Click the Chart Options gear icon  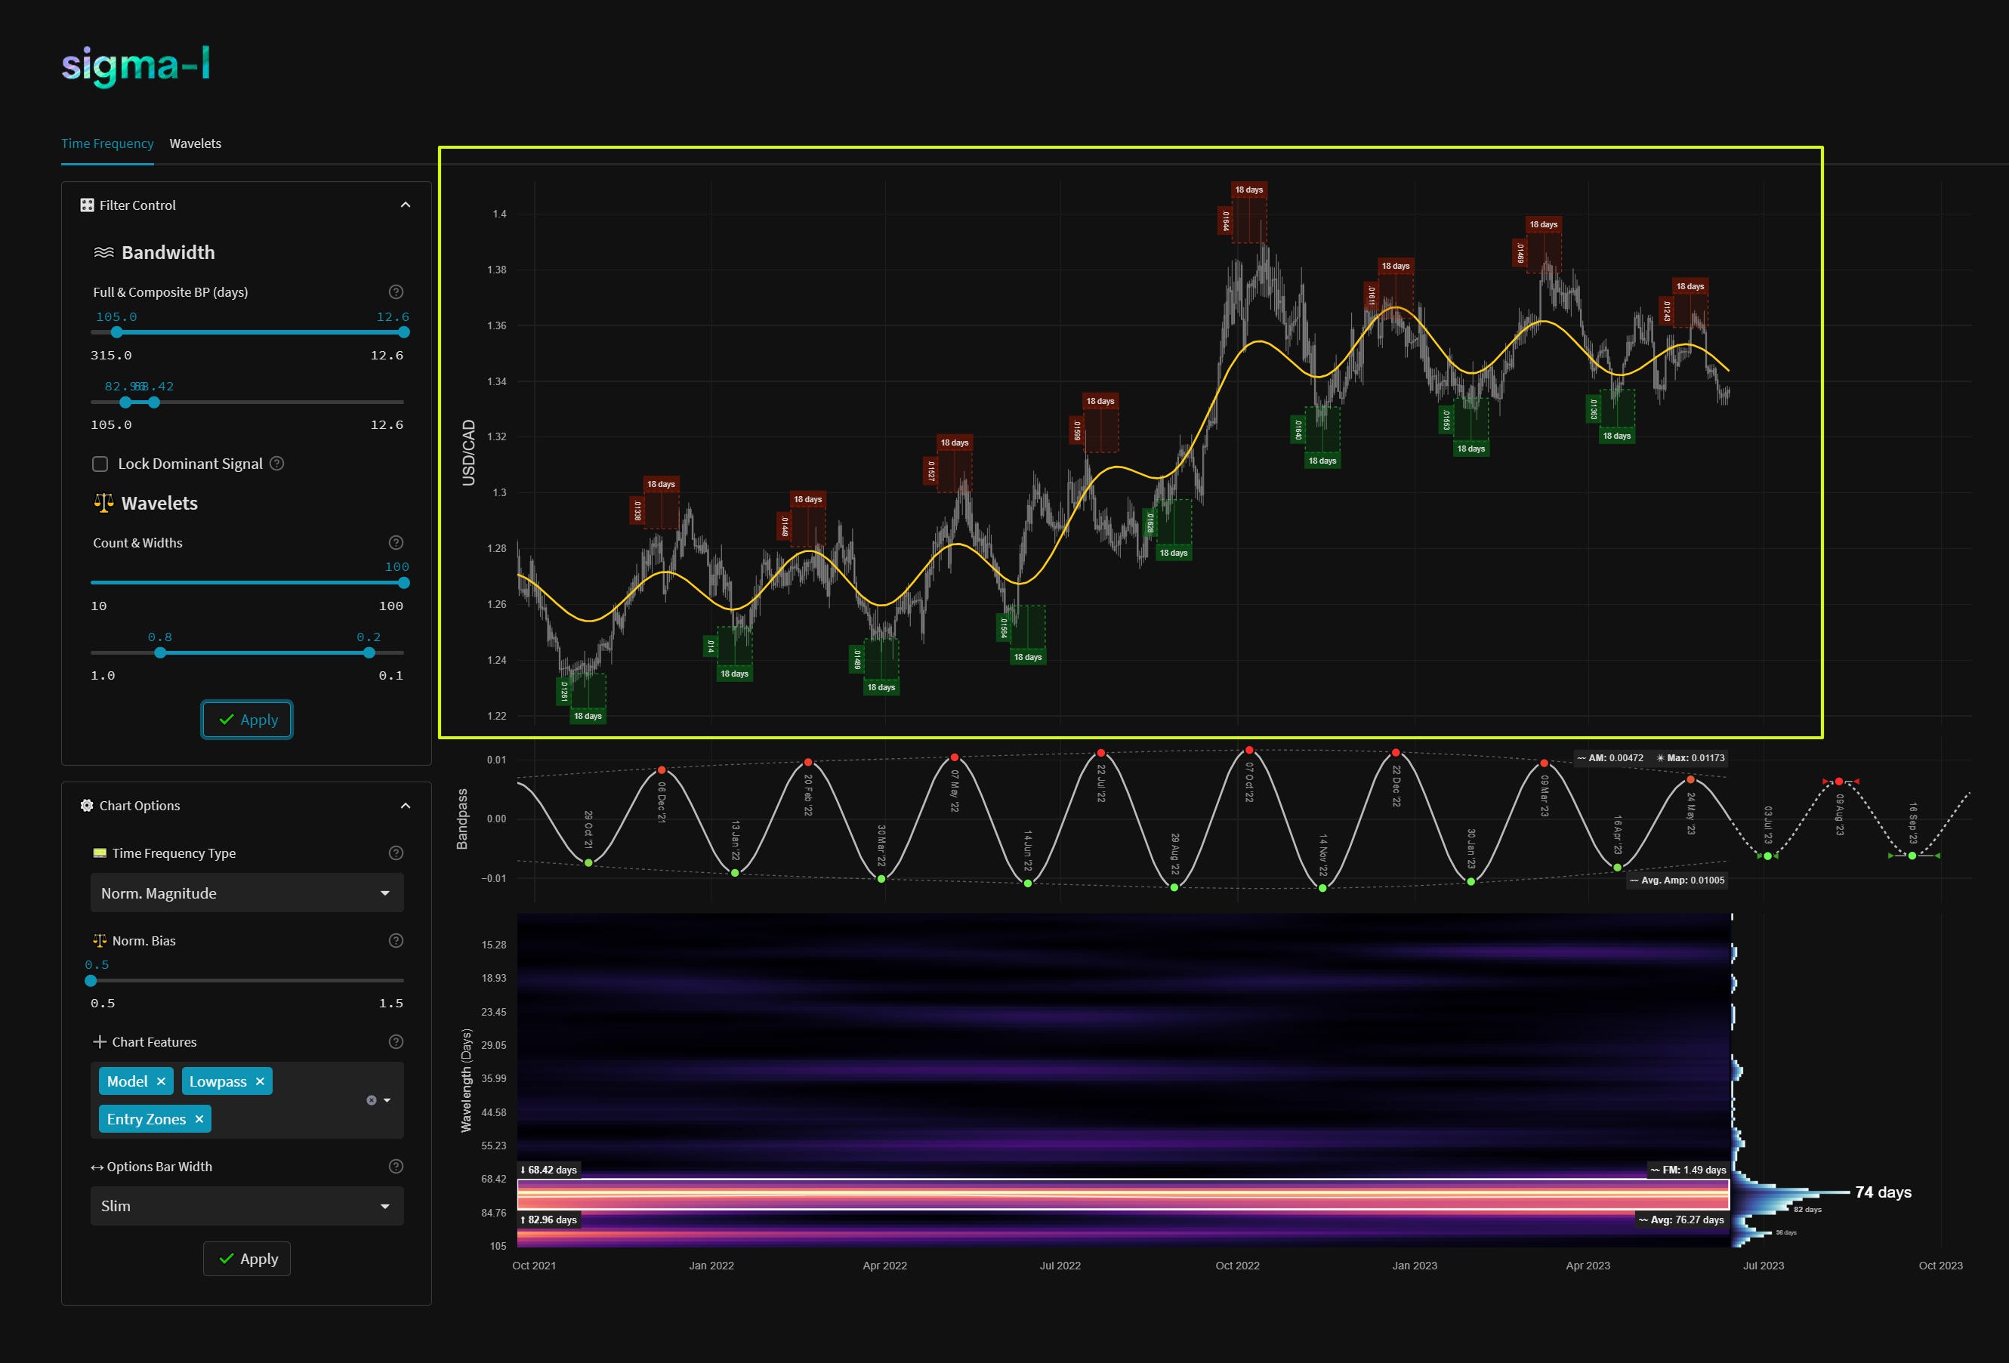click(x=86, y=805)
